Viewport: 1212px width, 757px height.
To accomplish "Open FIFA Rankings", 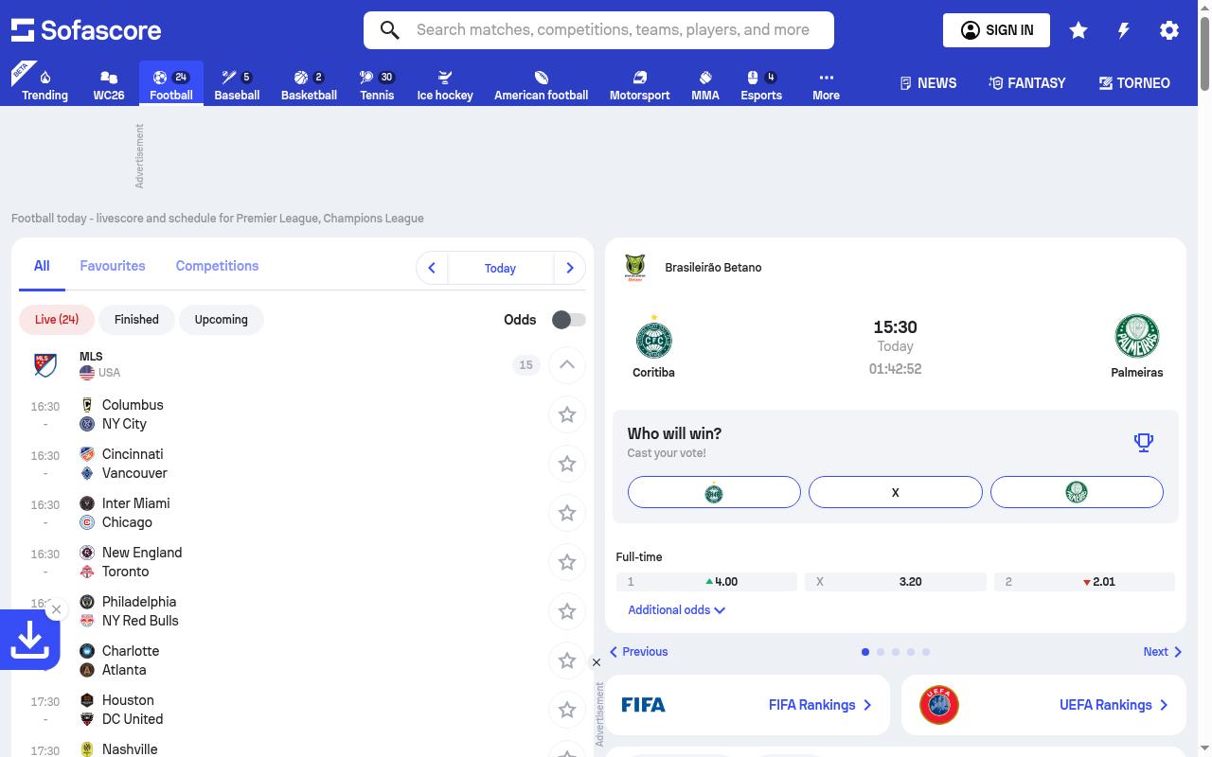I will [747, 705].
